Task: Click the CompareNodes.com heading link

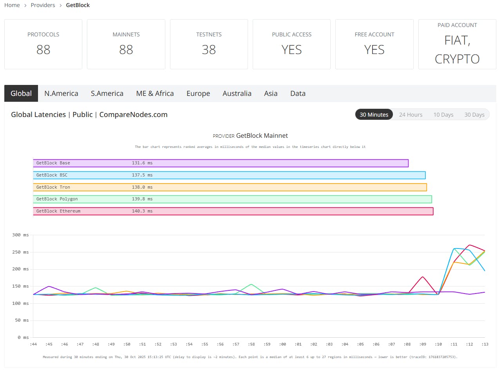Action: point(133,114)
